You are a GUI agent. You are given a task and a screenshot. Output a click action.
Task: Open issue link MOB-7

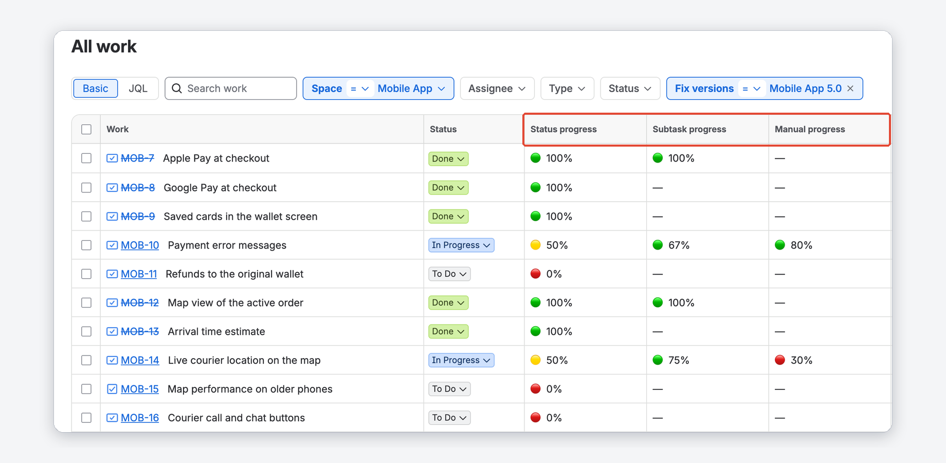[137, 158]
